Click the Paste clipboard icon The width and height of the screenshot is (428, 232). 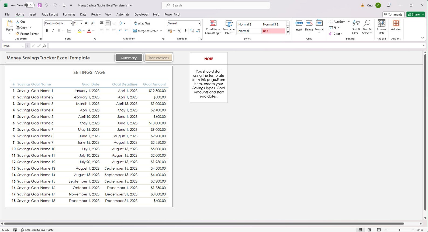pos(9,24)
